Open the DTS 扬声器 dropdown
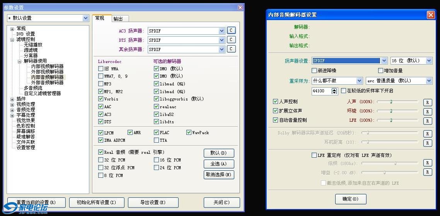Screen dimensions: 440x216 (x=222, y=40)
